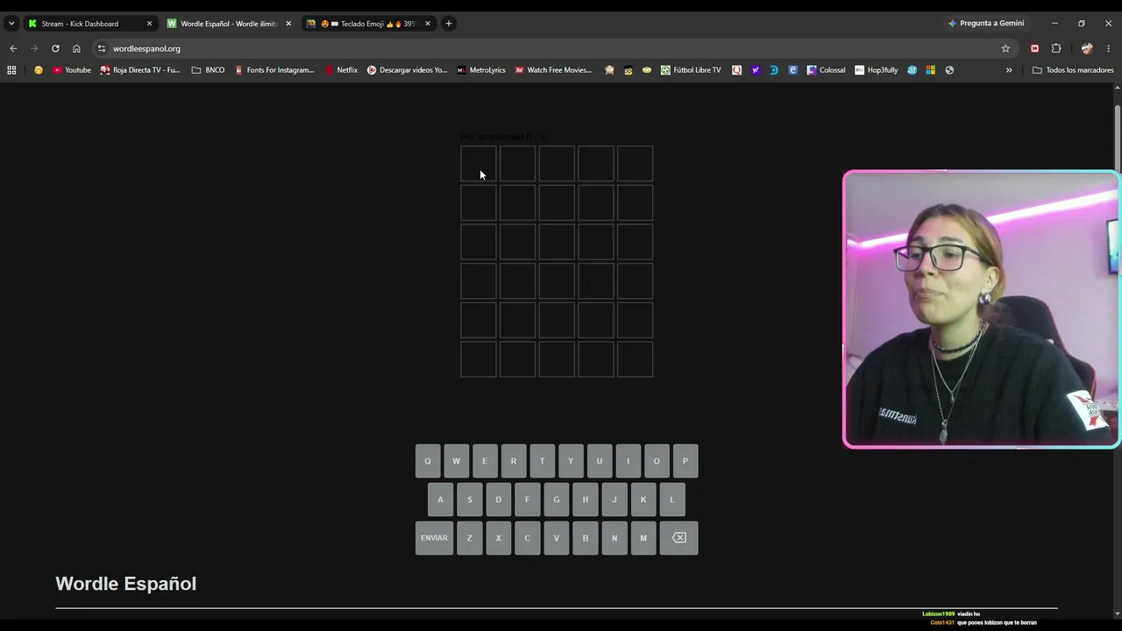Open the Todos los marcadores folder
This screenshot has width=1122, height=631.
pos(1073,70)
